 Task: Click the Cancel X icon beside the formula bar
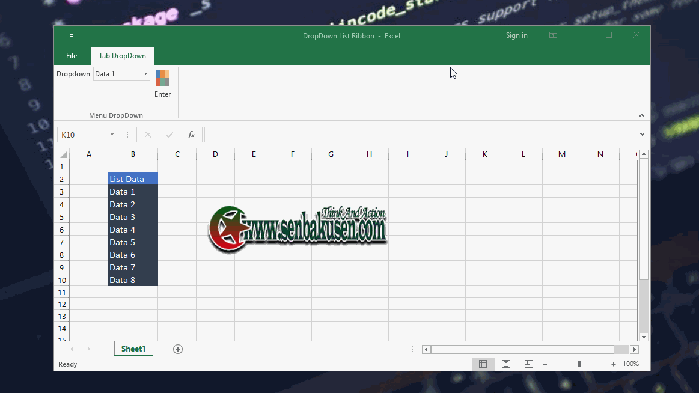coord(148,134)
